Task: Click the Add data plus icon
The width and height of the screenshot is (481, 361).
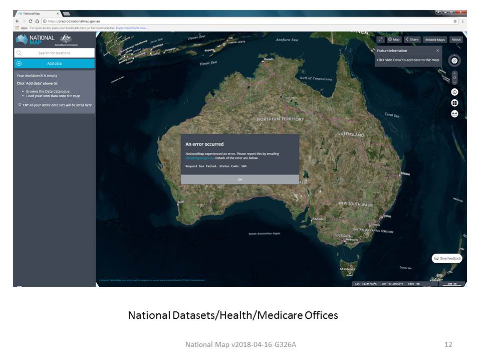Action: [19, 64]
